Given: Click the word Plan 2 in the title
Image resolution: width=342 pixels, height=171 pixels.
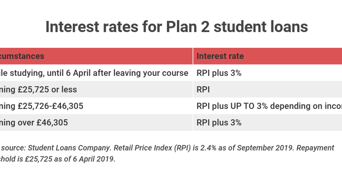Looking at the screenshot, I should (x=188, y=27).
